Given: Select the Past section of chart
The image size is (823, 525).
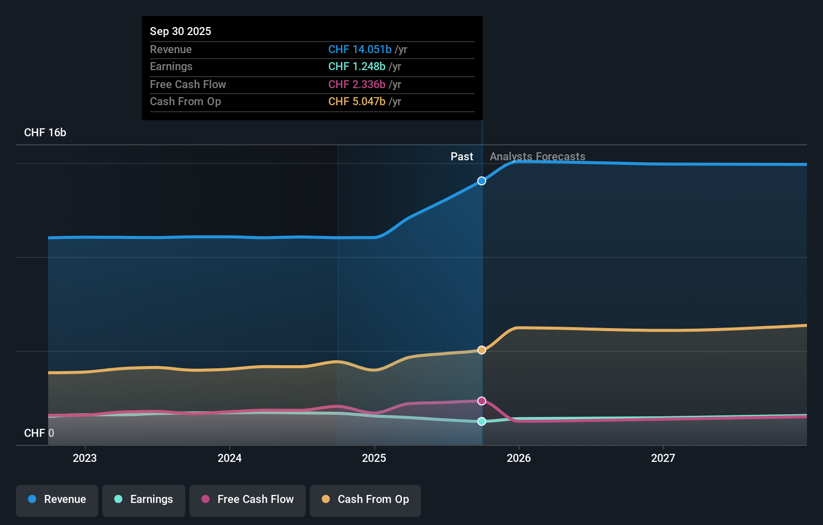Looking at the screenshot, I should [x=461, y=156].
